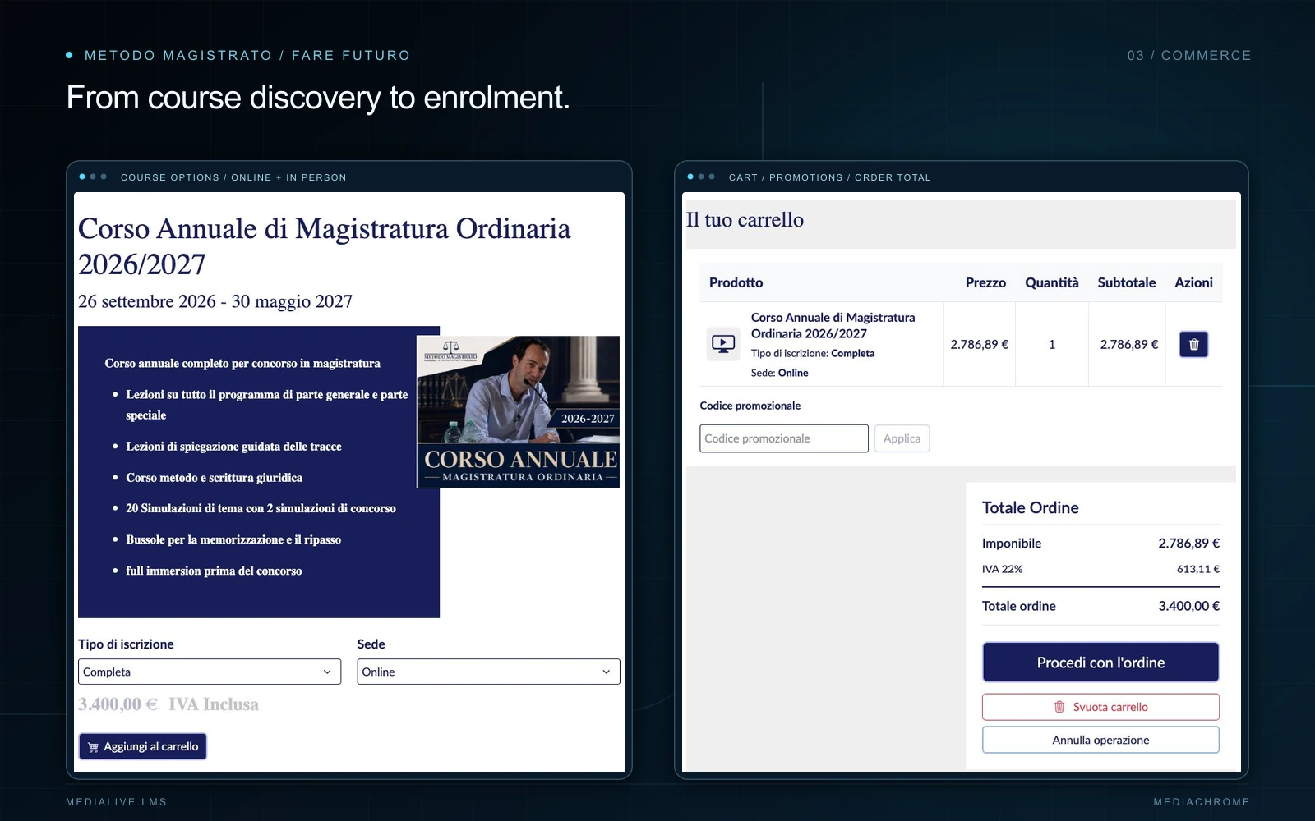This screenshot has height=821, width=1315.
Task: Click the date range 26 settembre 2026 text
Action: click(215, 301)
